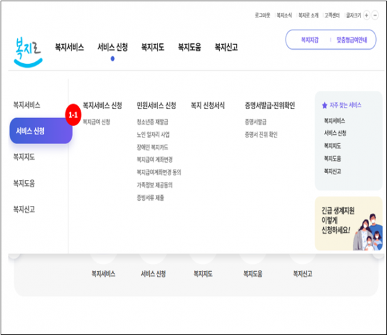Open the 복지지갑 button

310,40
